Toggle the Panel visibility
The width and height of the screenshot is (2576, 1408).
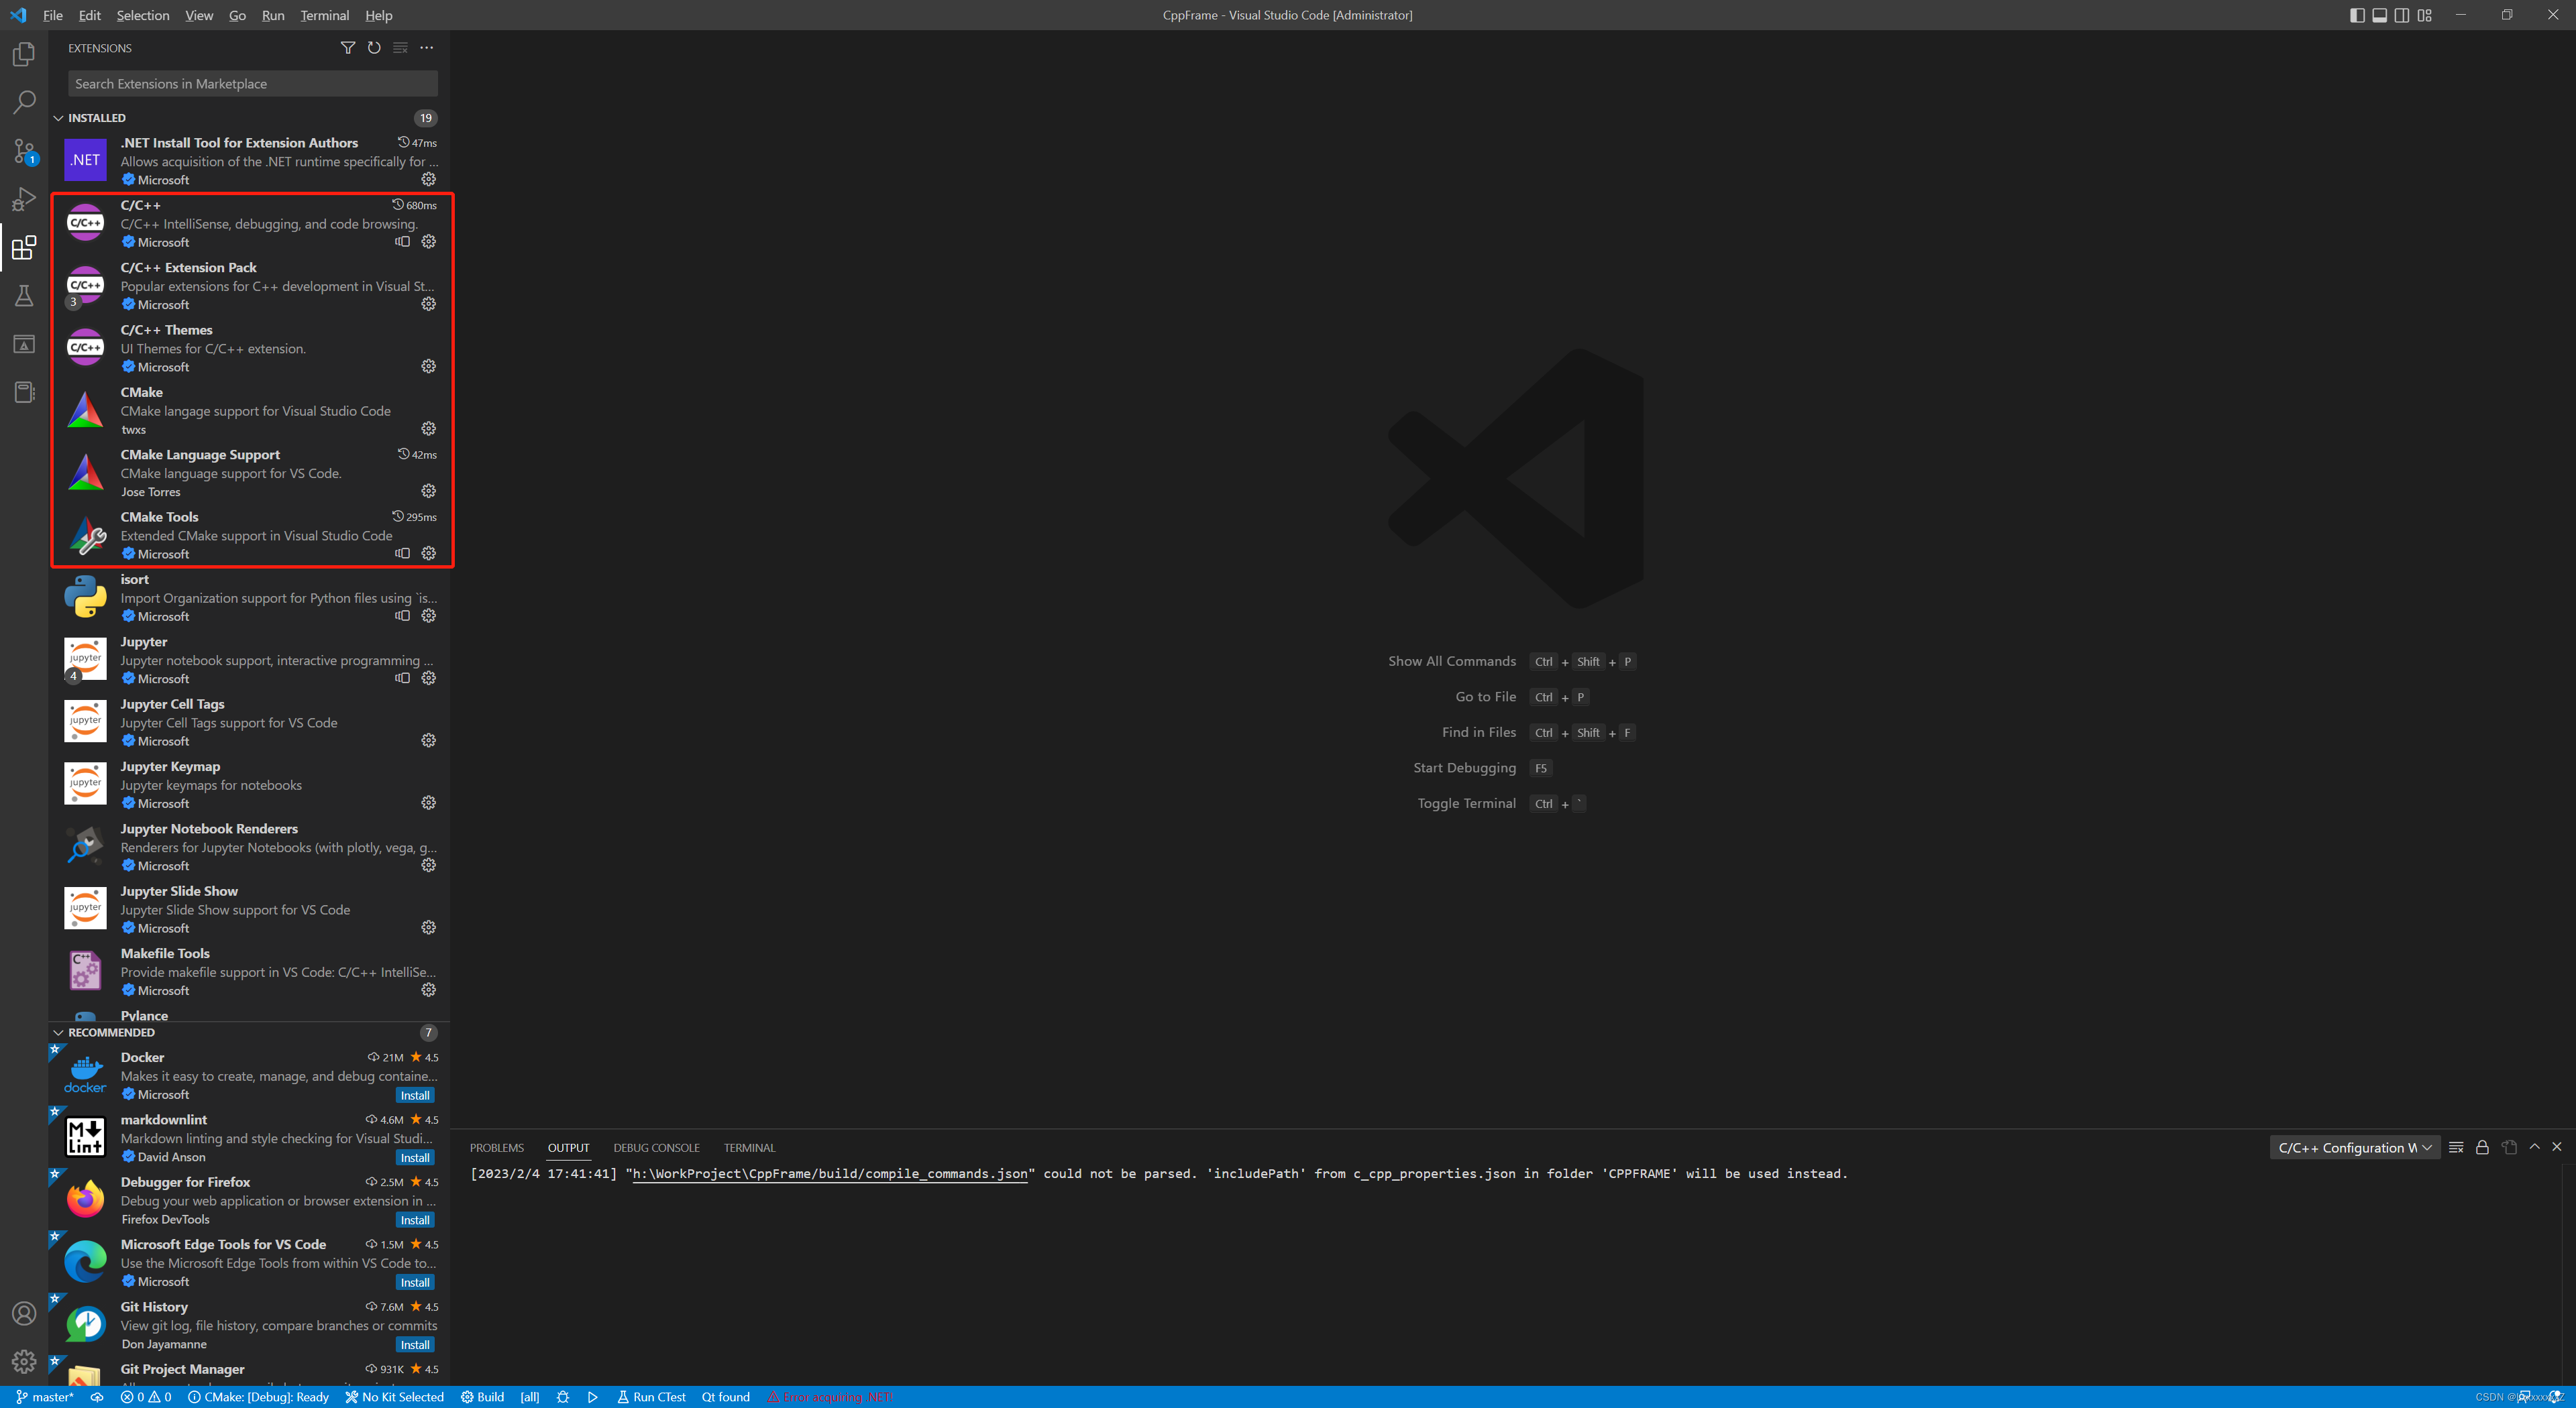tap(2379, 15)
